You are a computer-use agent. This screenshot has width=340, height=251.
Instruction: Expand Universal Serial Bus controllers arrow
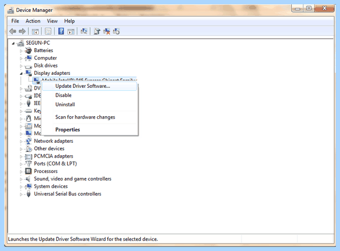pyautogui.click(x=21, y=194)
